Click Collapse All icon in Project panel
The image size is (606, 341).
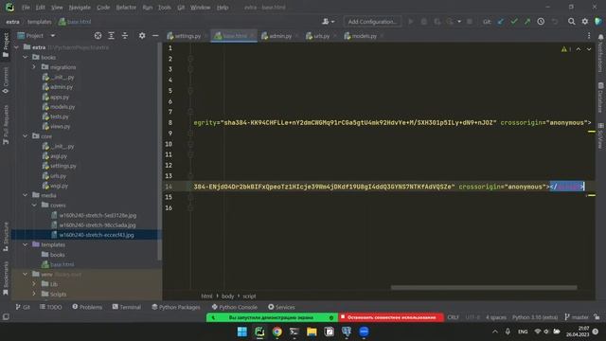[124, 36]
